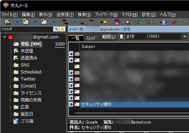Open the 送受信(T) menu

(65, 15)
